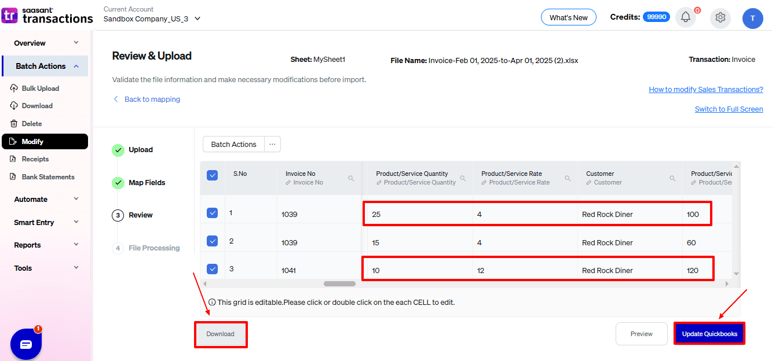This screenshot has height=361, width=772.
Task: Toggle the select-all header checkbox
Action: (213, 175)
